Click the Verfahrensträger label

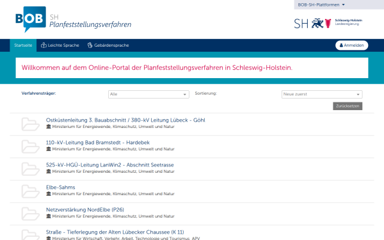tap(38, 93)
